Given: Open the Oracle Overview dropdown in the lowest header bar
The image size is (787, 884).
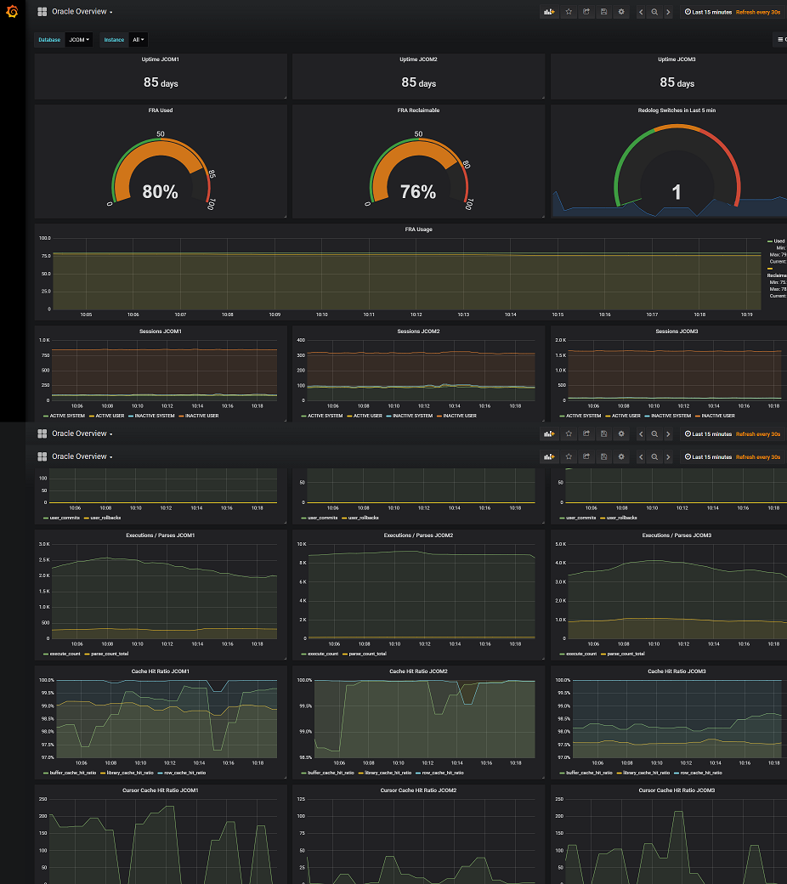Looking at the screenshot, I should click(82, 456).
